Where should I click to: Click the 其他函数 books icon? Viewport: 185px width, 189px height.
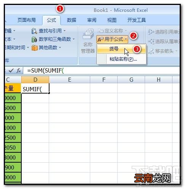click(35, 48)
